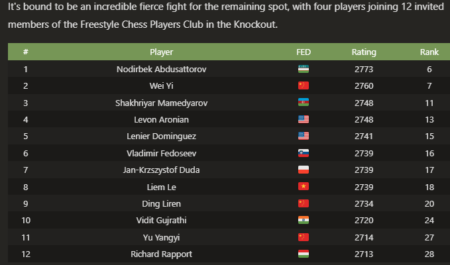Click the Rank column header
Screen dimensions: 450x265
pos(429,52)
